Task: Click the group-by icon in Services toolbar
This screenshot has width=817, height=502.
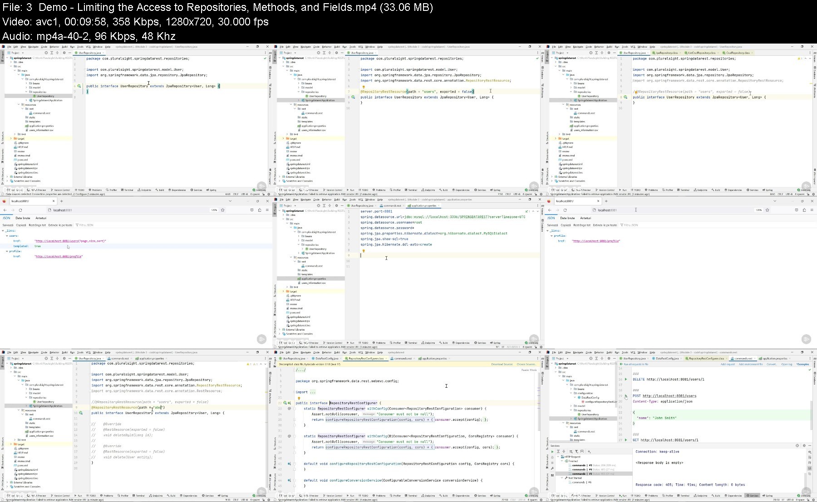Action: 571,452
